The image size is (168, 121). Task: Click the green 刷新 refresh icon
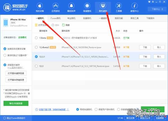(64, 25)
